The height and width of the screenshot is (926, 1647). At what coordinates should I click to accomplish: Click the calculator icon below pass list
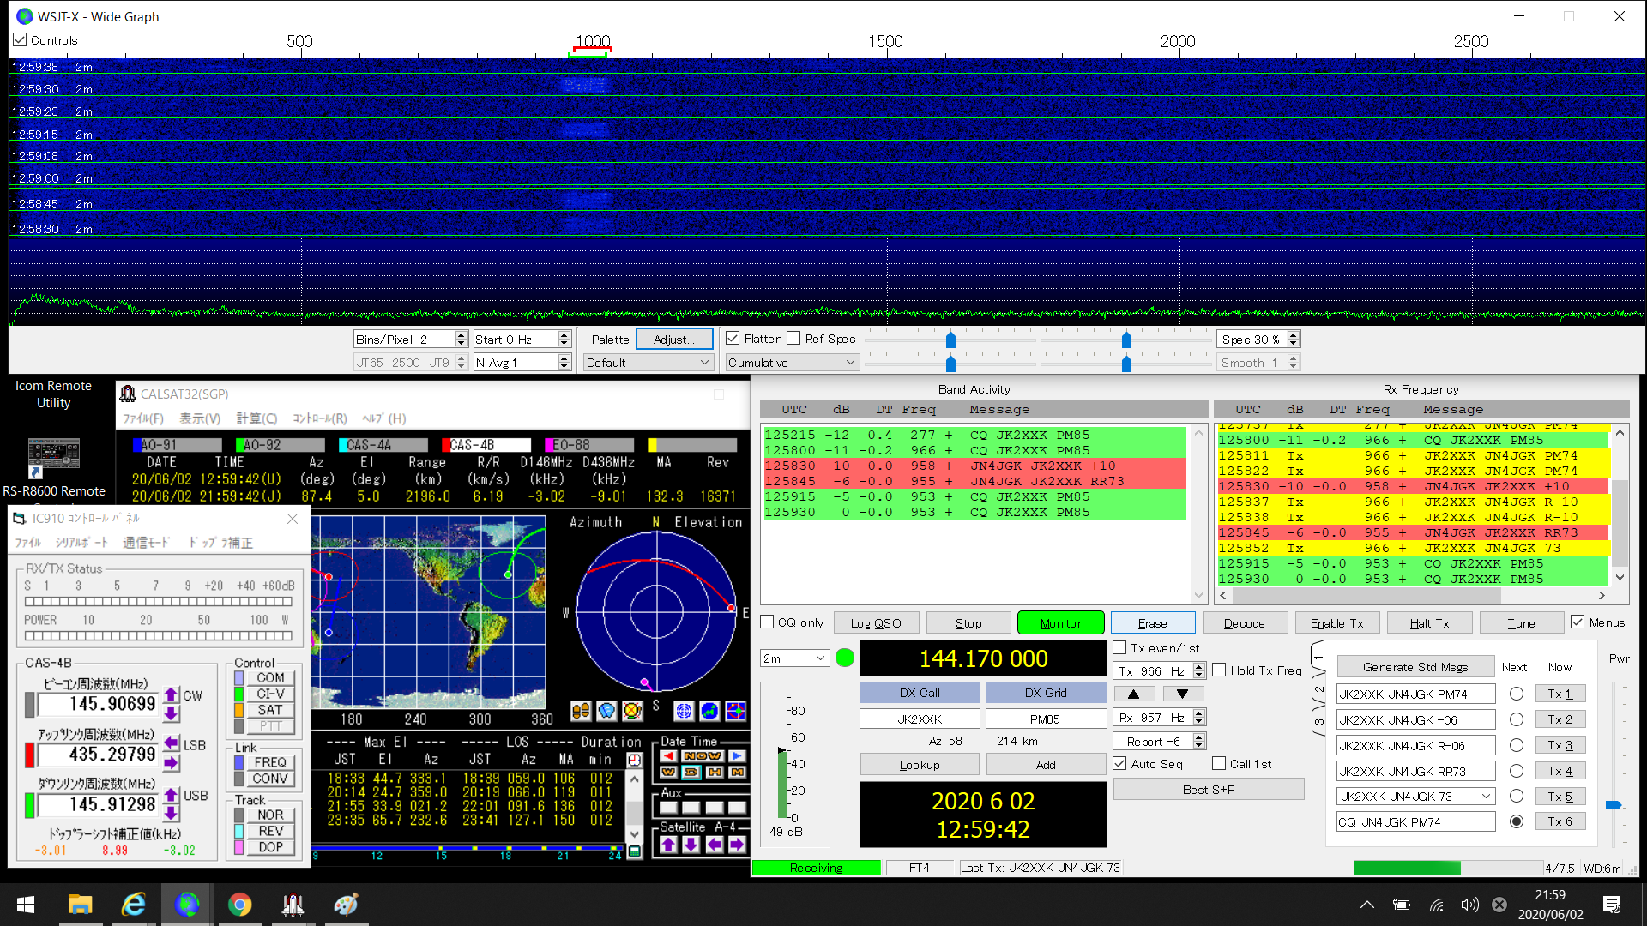click(x=635, y=851)
